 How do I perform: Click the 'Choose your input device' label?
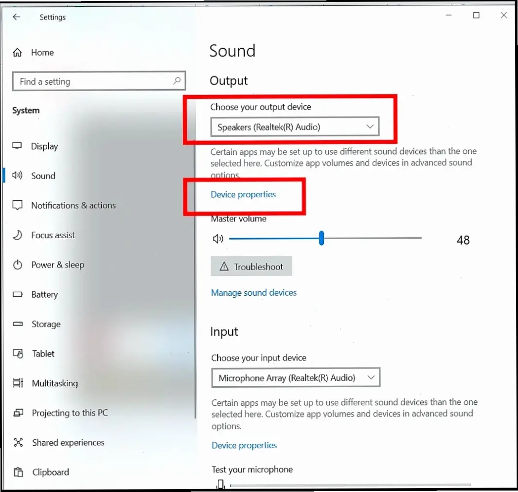259,358
